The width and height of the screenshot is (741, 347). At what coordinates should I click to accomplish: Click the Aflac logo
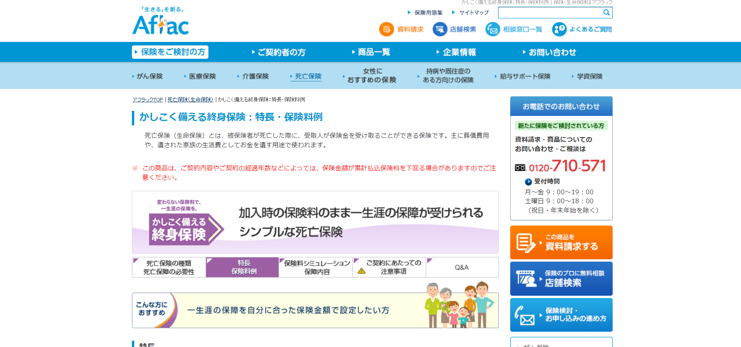161,22
